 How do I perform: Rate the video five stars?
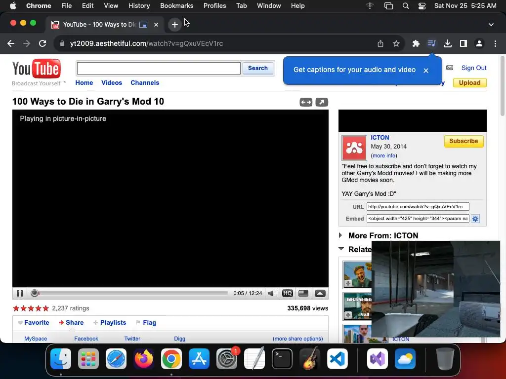click(x=45, y=308)
